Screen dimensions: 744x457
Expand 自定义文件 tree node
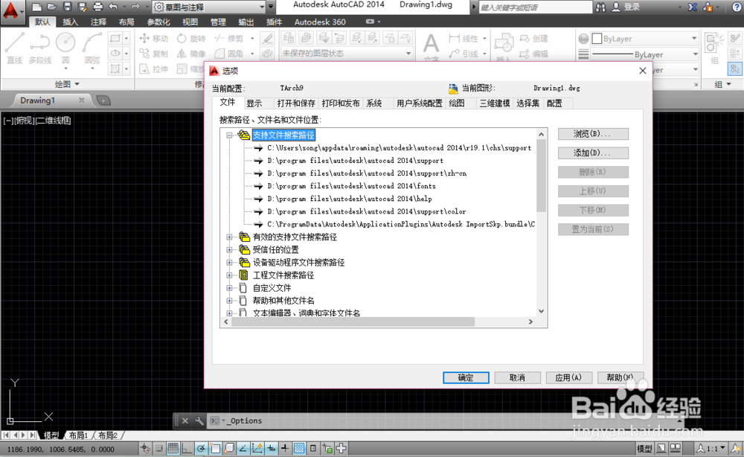coord(230,288)
